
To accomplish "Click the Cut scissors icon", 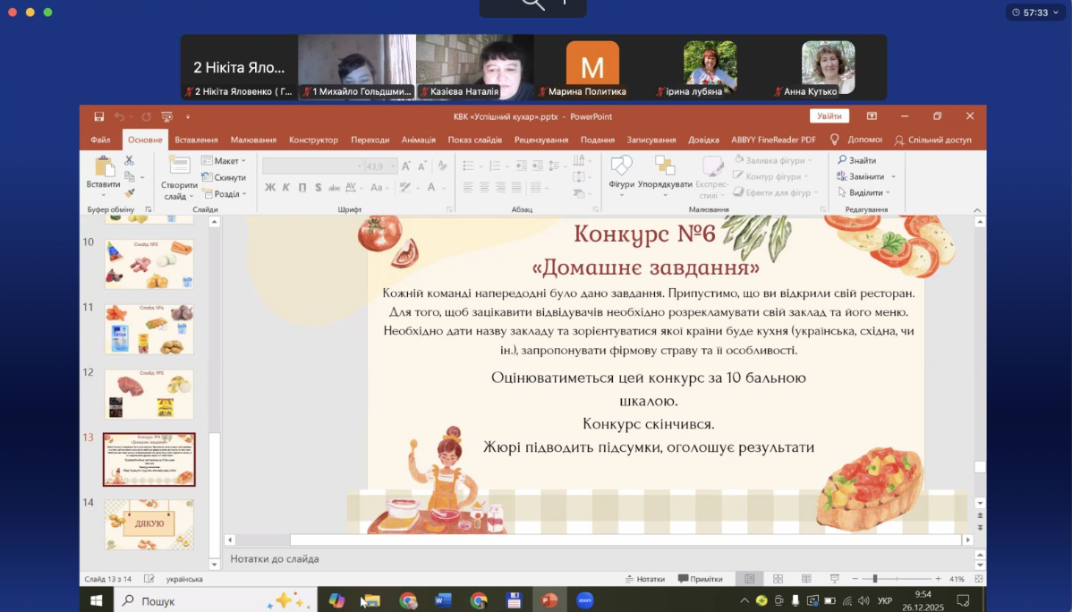I will (x=129, y=160).
